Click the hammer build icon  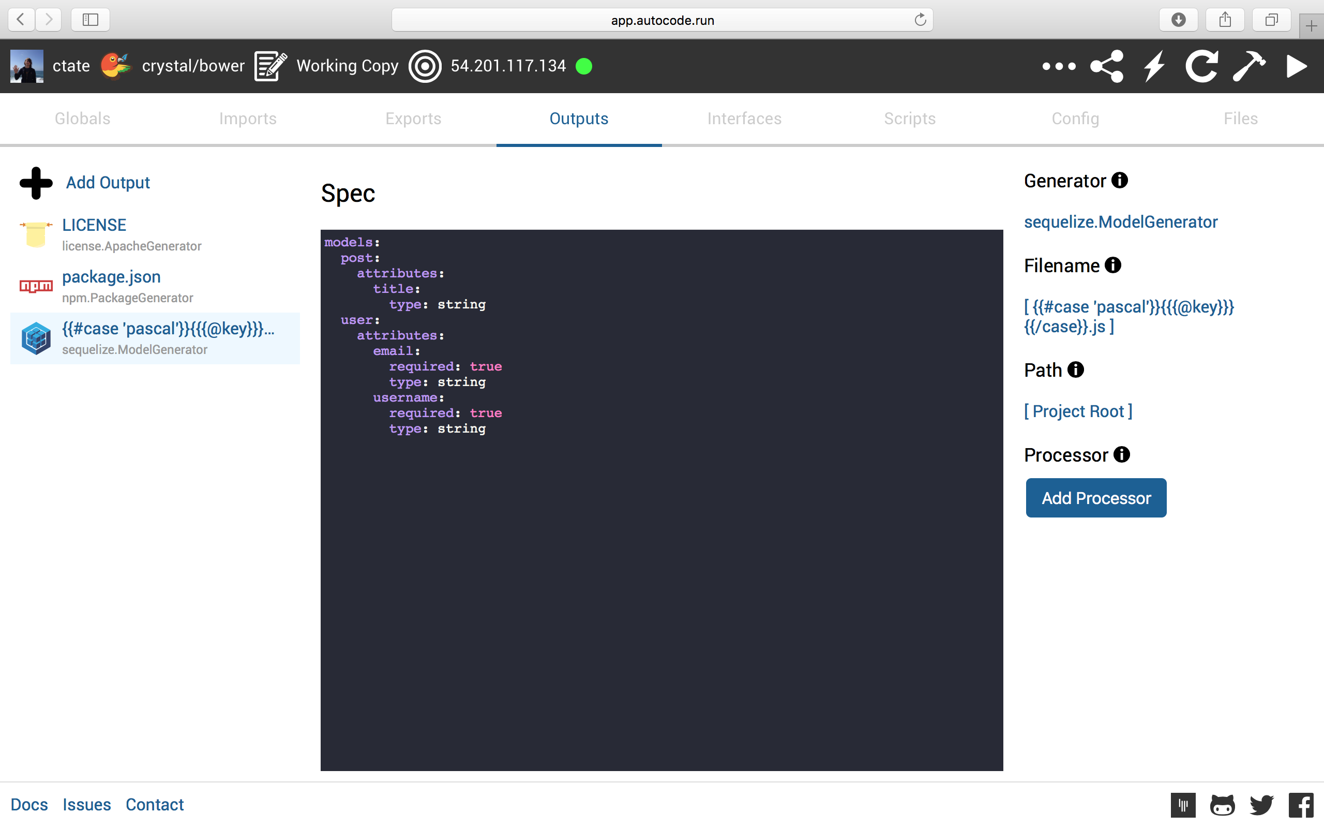pyautogui.click(x=1248, y=66)
